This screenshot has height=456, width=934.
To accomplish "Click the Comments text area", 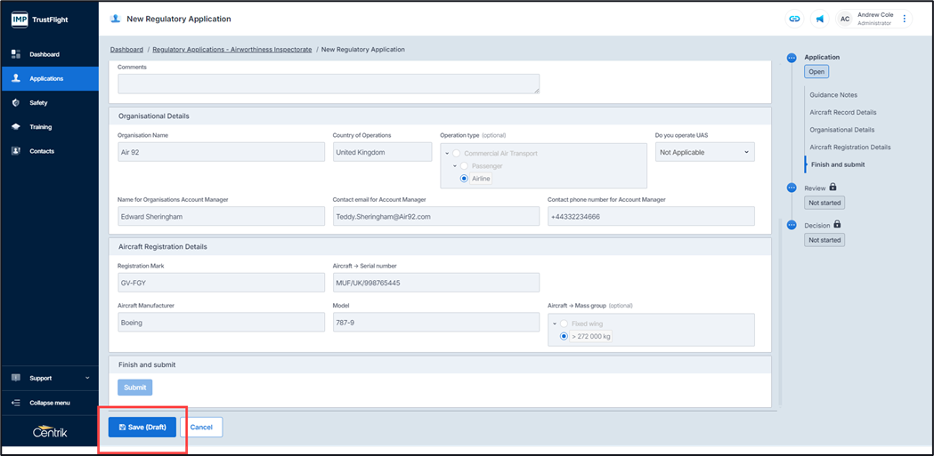I will click(329, 84).
